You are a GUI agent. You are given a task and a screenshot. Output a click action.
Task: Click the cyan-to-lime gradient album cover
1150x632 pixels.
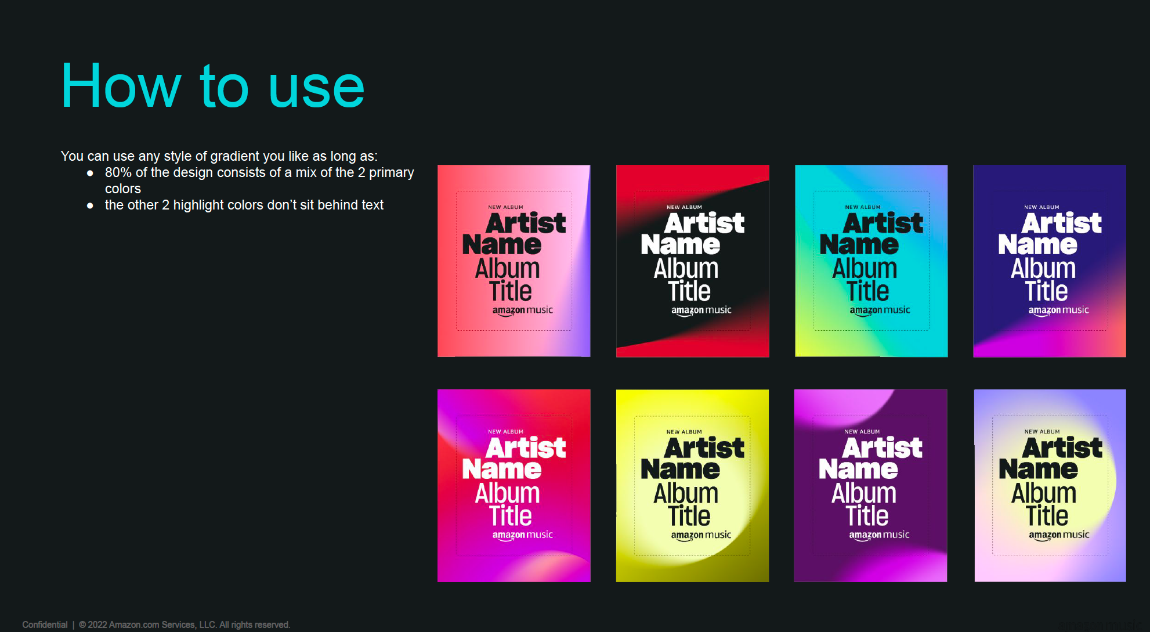(871, 261)
